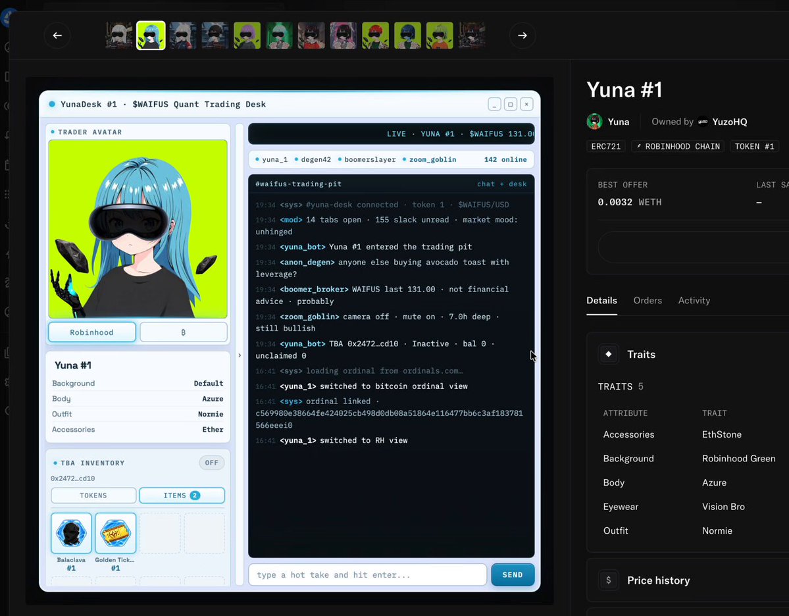Click the TBA address 0x2472…cd10

coord(73,478)
